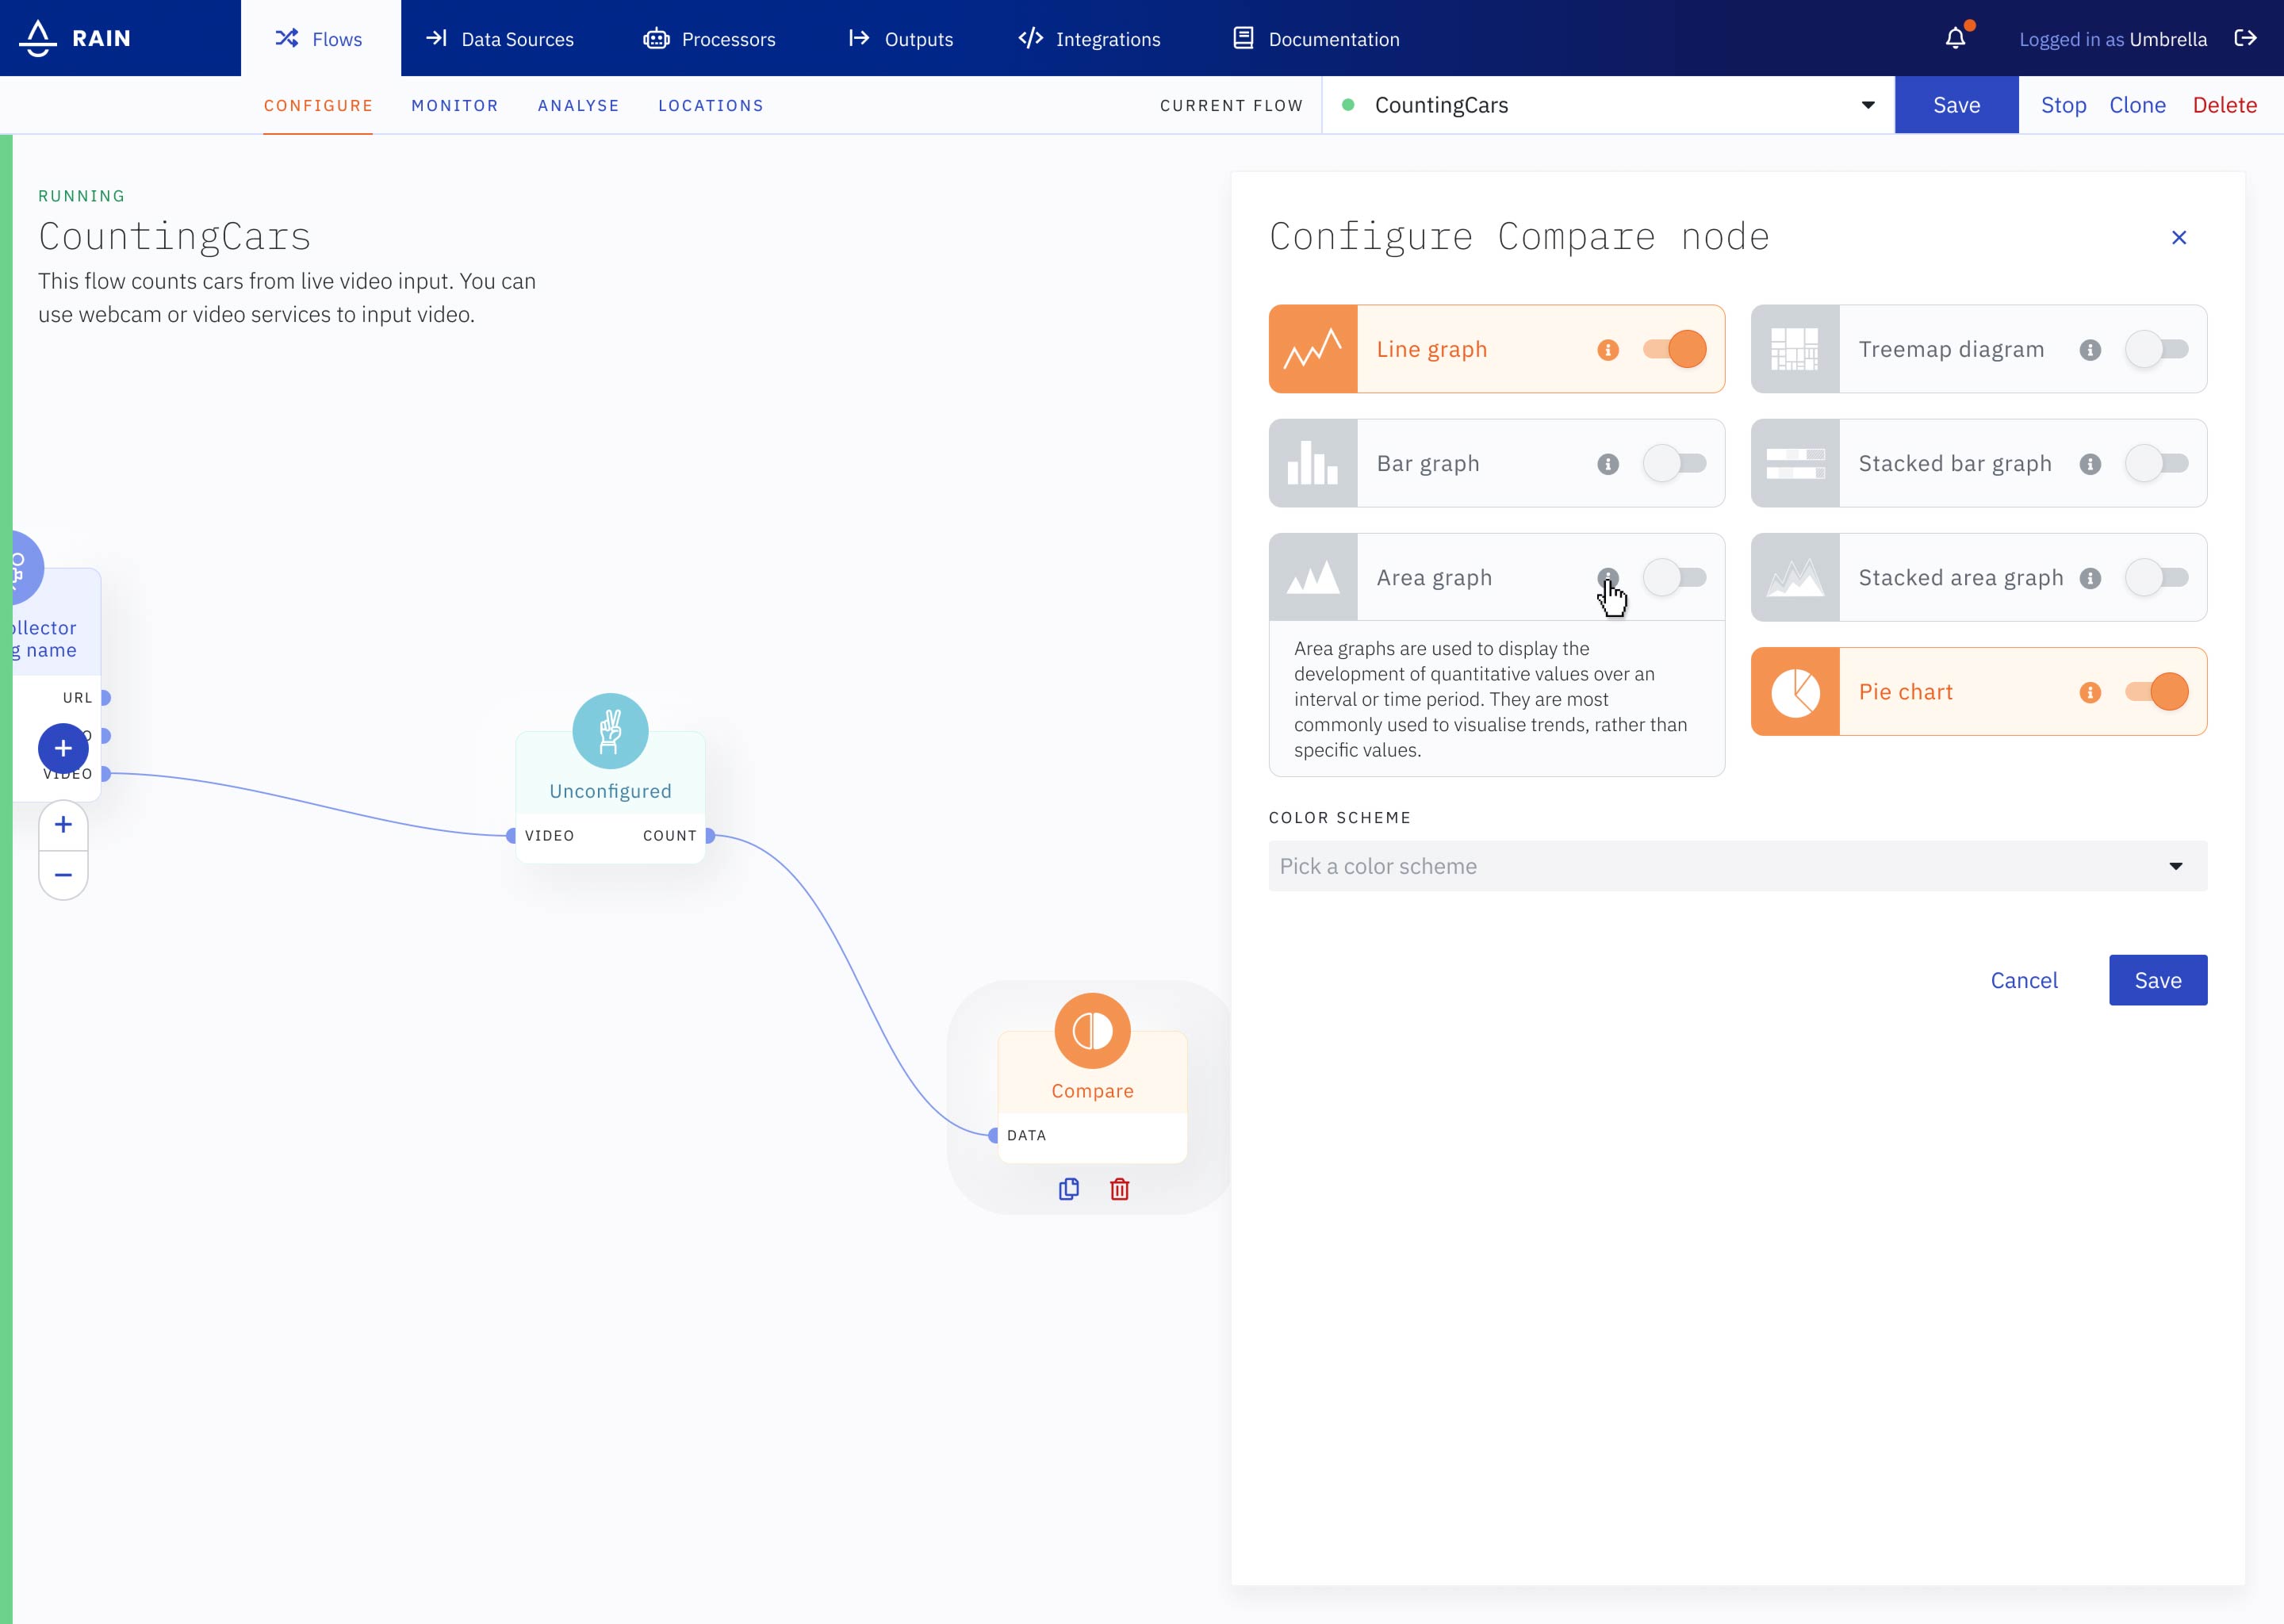Viewport: 2284px width, 1624px height.
Task: Toggle the Line graph switch on
Action: click(x=1673, y=347)
